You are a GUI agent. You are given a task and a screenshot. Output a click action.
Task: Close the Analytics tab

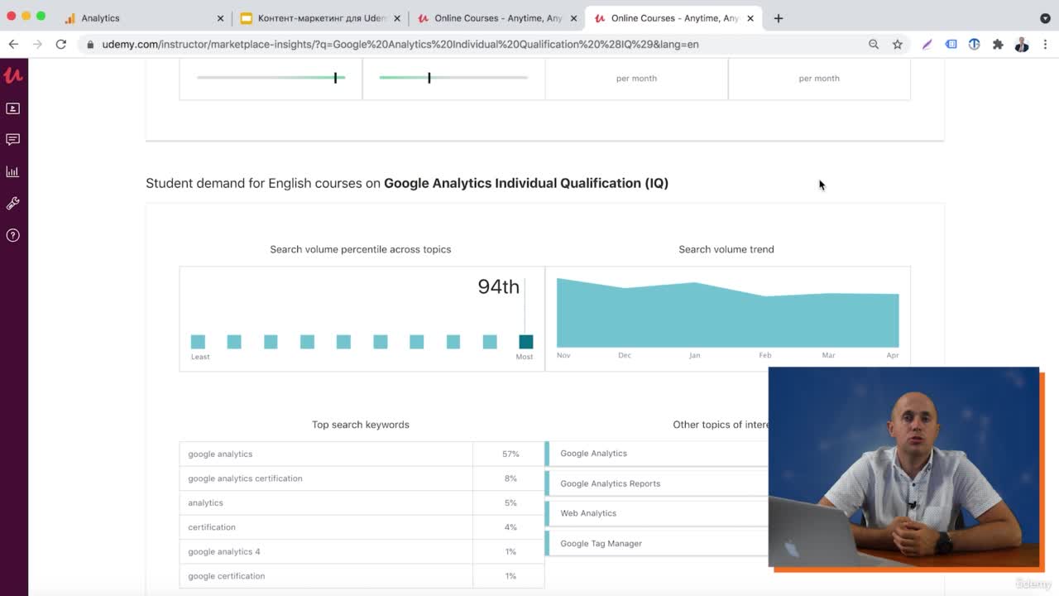220,18
